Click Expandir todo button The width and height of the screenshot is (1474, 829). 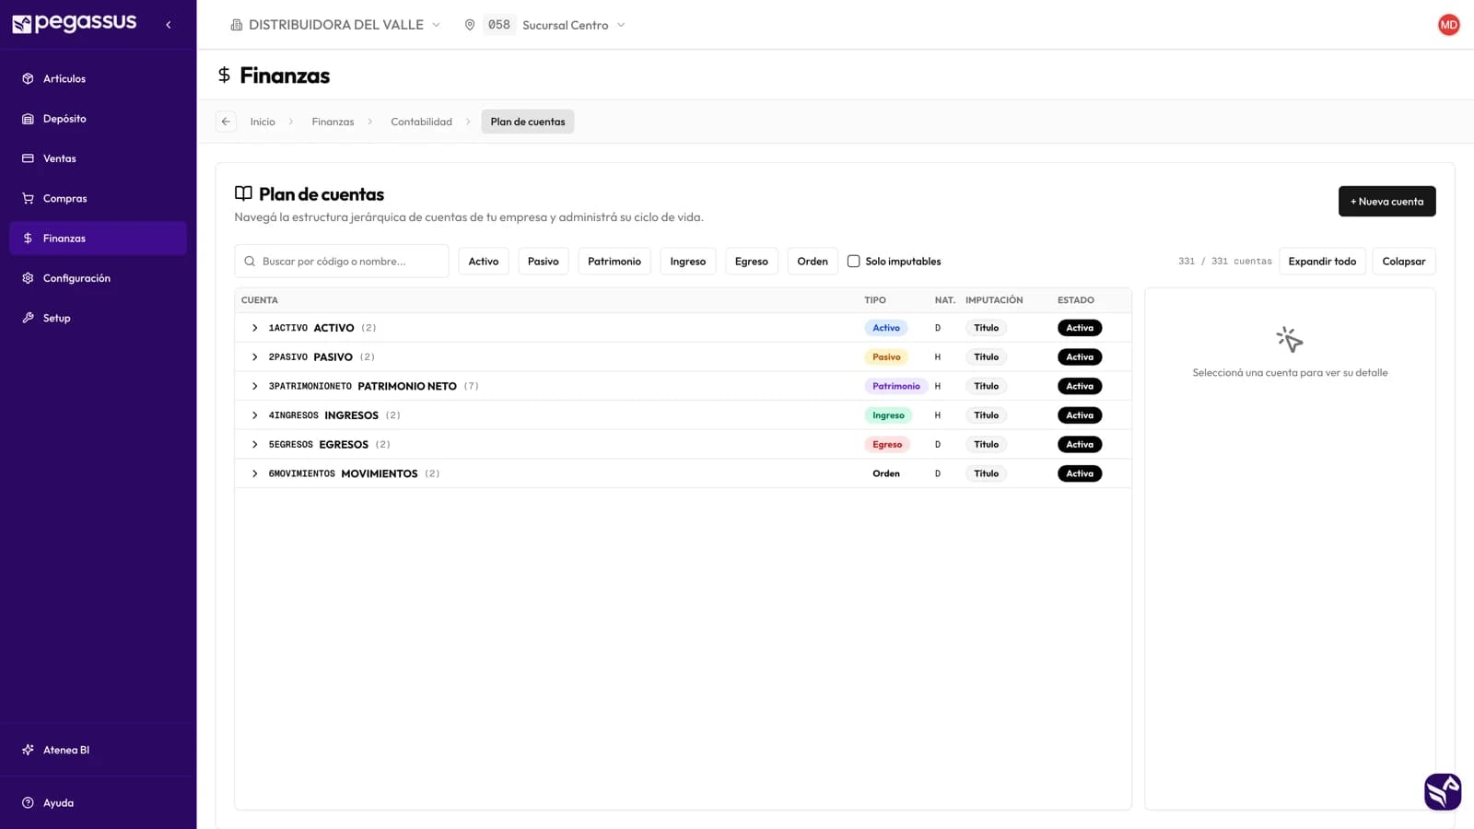point(1322,262)
